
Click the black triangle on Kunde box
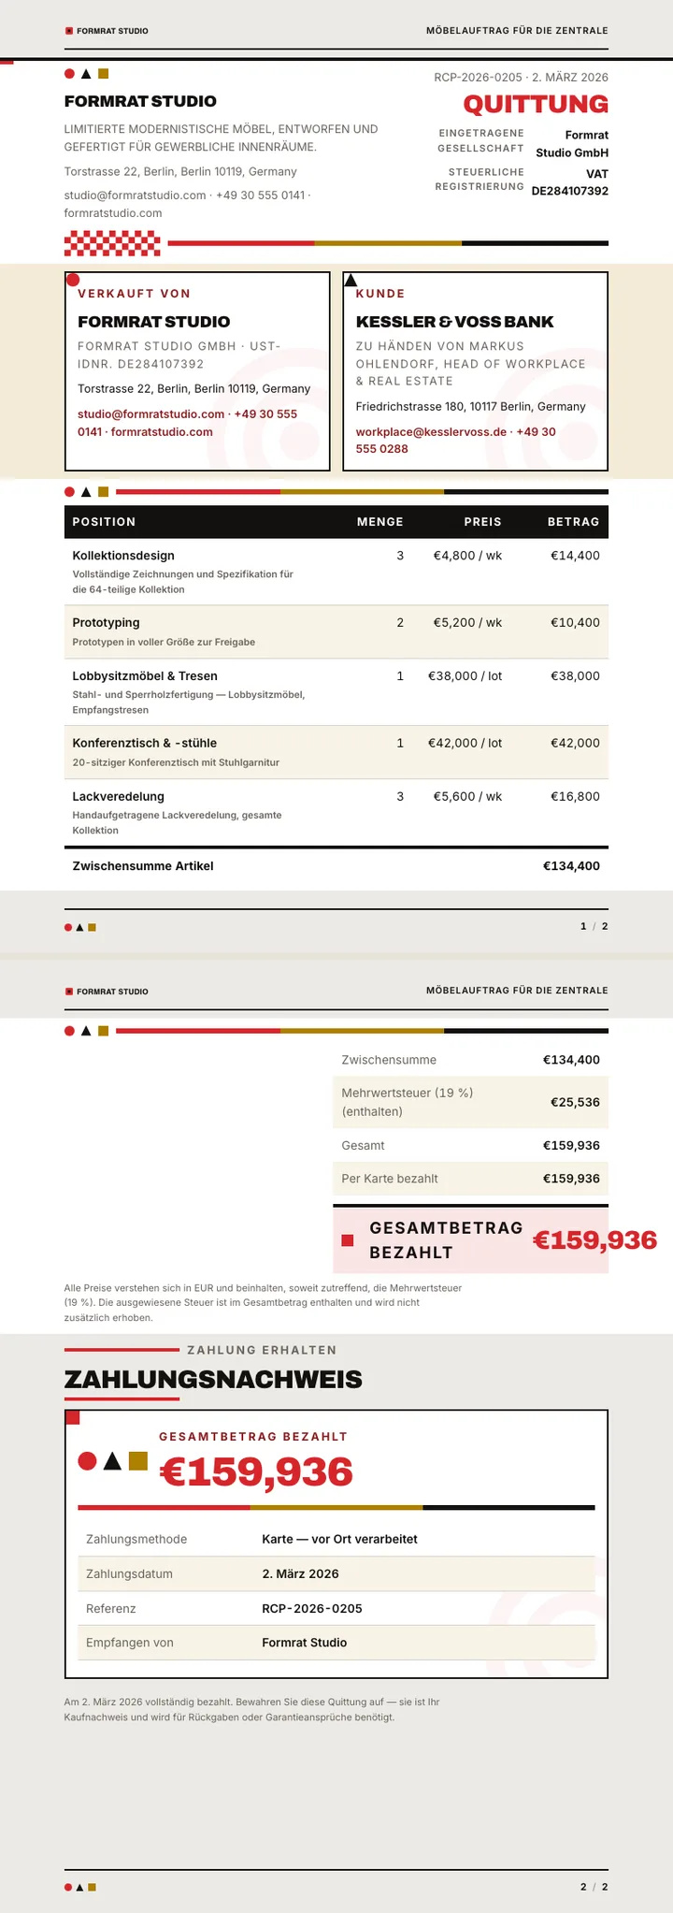[351, 280]
